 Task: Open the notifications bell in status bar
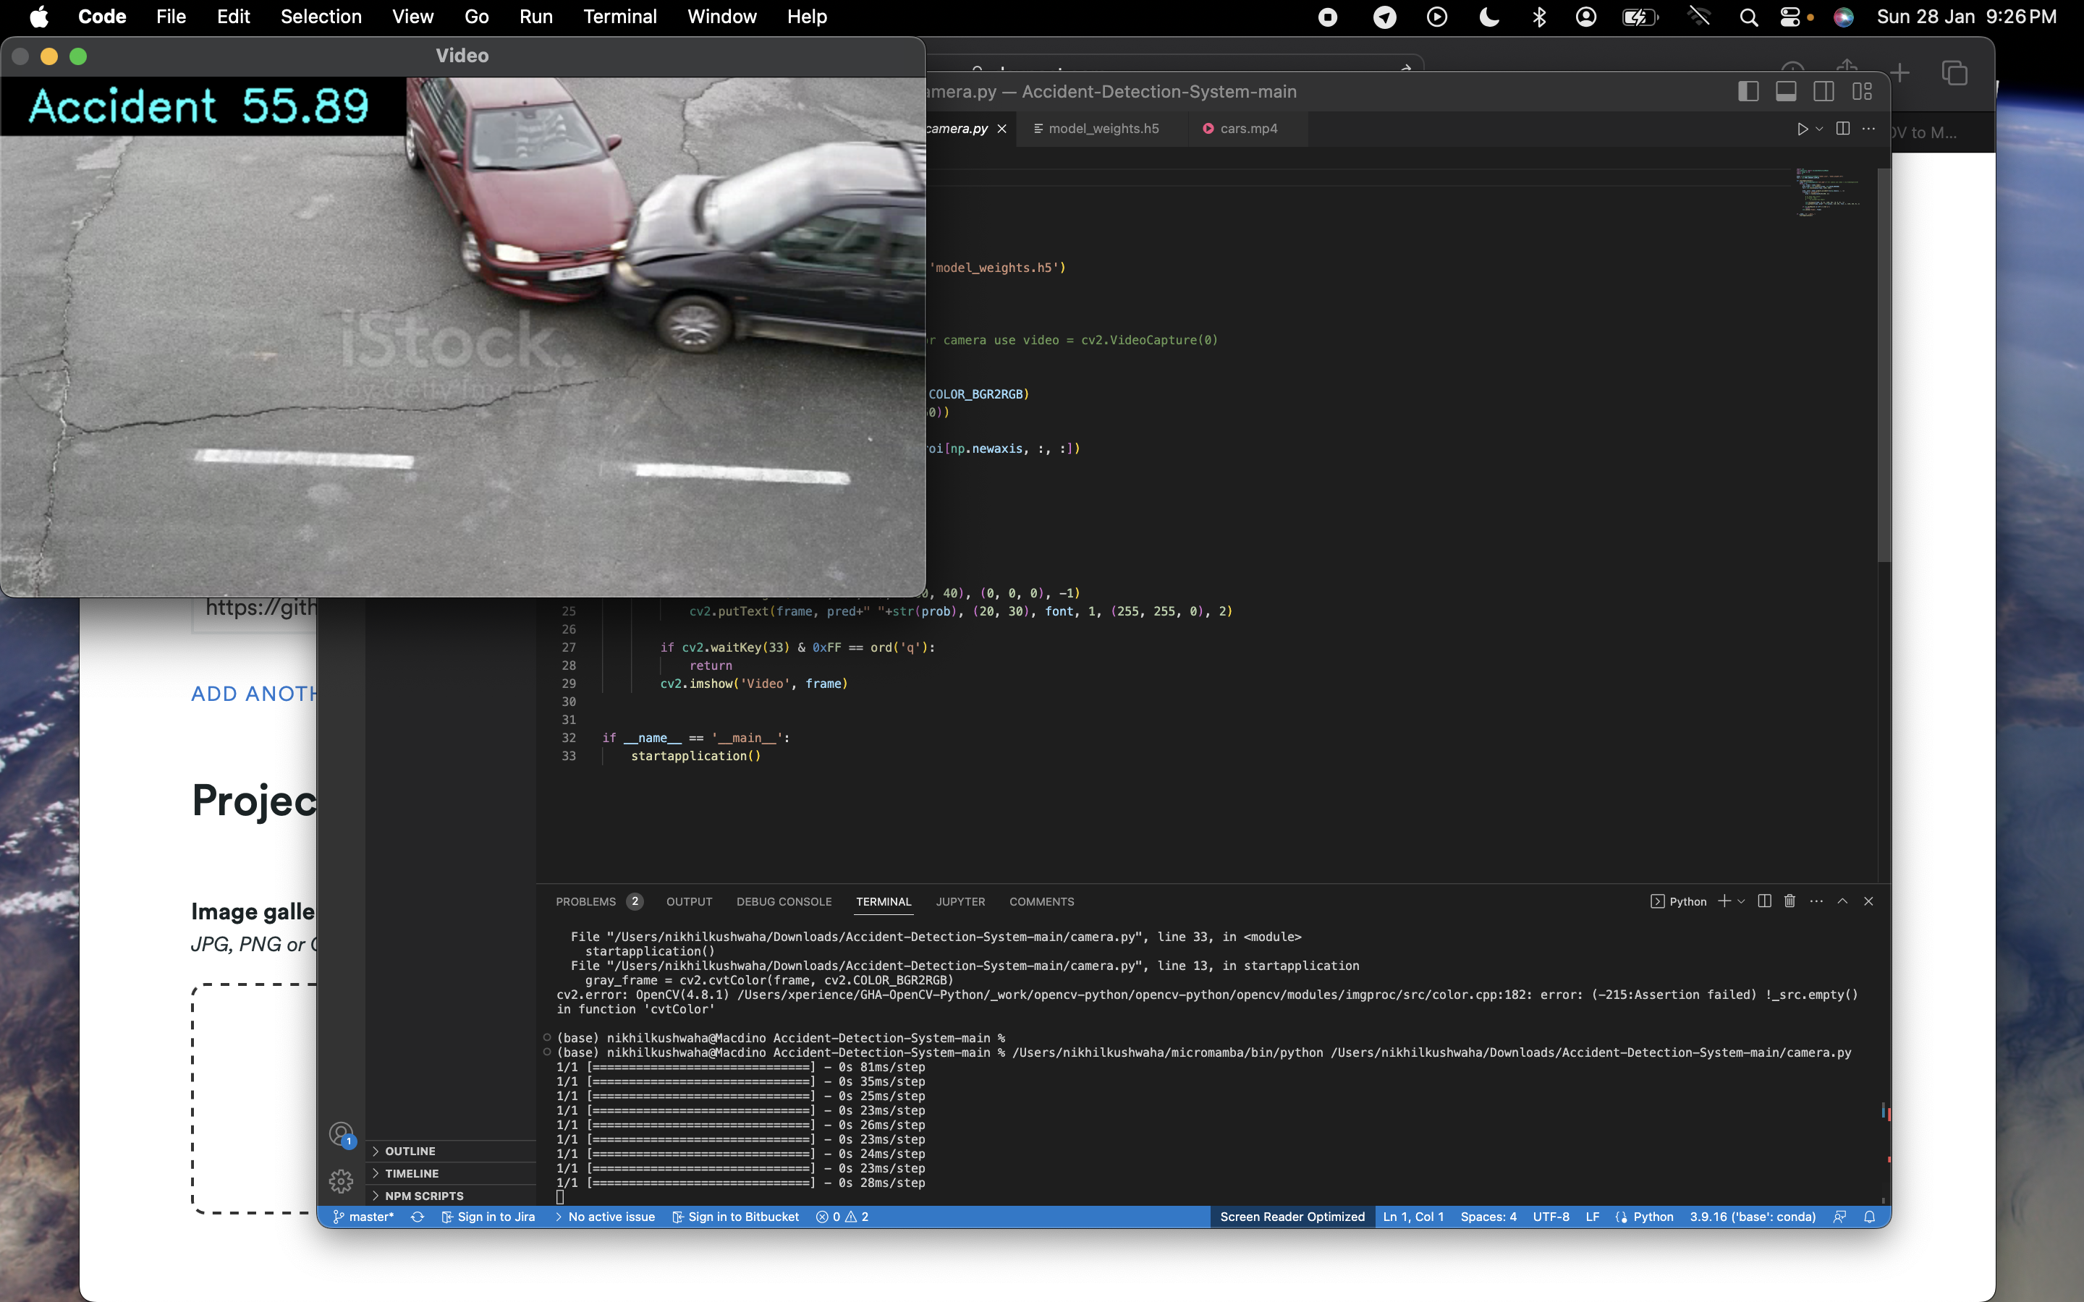tap(1870, 1217)
